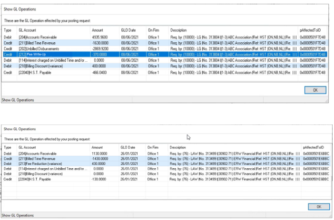Screen dimensions: 334x220
Task: Click GL Account column header in upper dialog
Action: coord(27,30)
